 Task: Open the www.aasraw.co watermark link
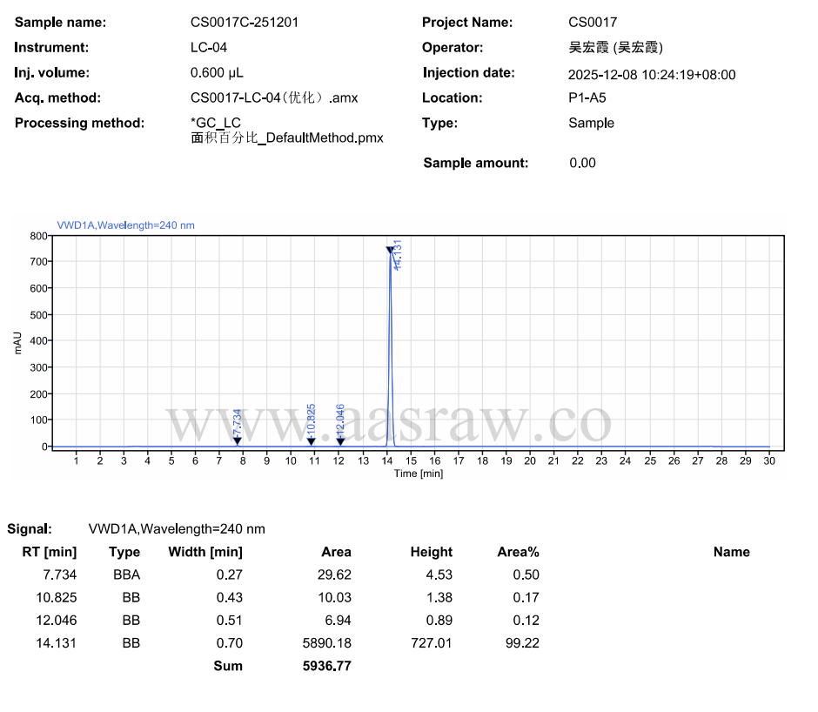click(389, 423)
